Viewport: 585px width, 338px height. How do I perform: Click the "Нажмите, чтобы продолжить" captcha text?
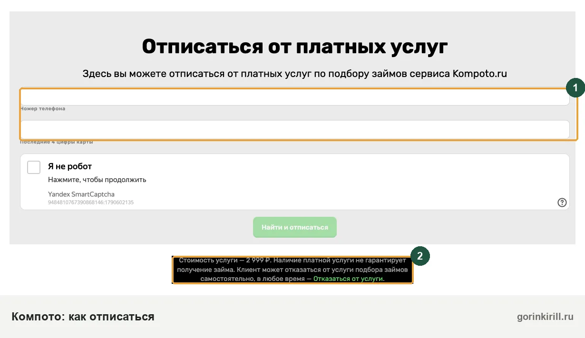tap(97, 180)
